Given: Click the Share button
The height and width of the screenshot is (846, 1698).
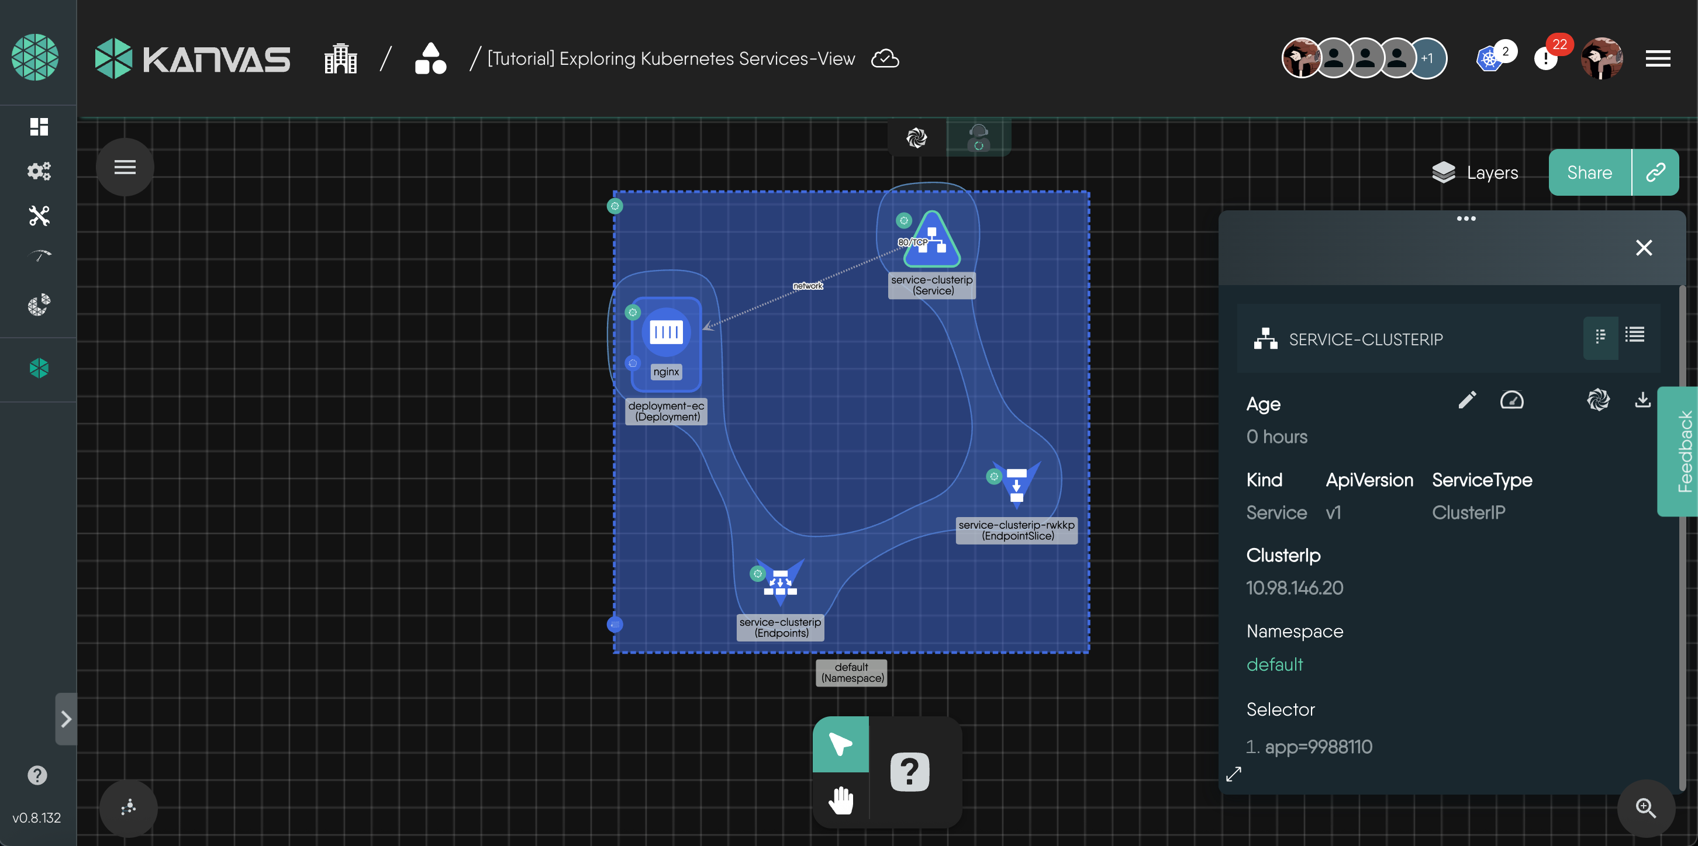Looking at the screenshot, I should [1589, 172].
